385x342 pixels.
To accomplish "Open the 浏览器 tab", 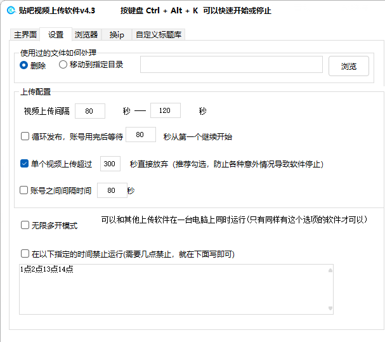I will point(86,35).
